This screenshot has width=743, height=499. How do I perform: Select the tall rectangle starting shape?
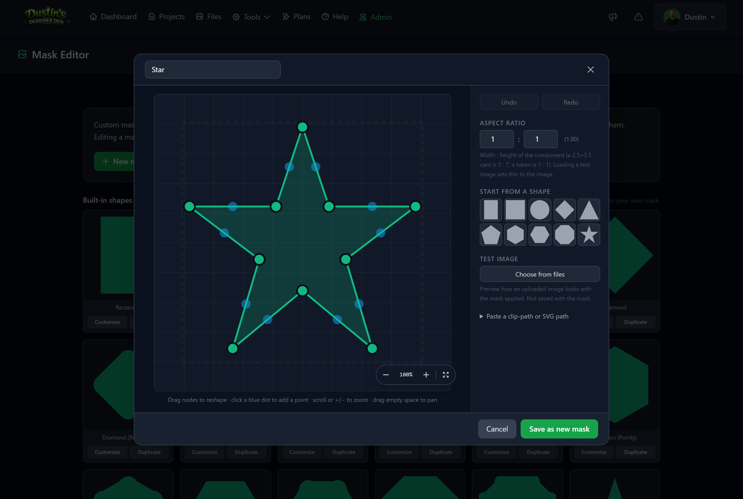[x=490, y=210]
